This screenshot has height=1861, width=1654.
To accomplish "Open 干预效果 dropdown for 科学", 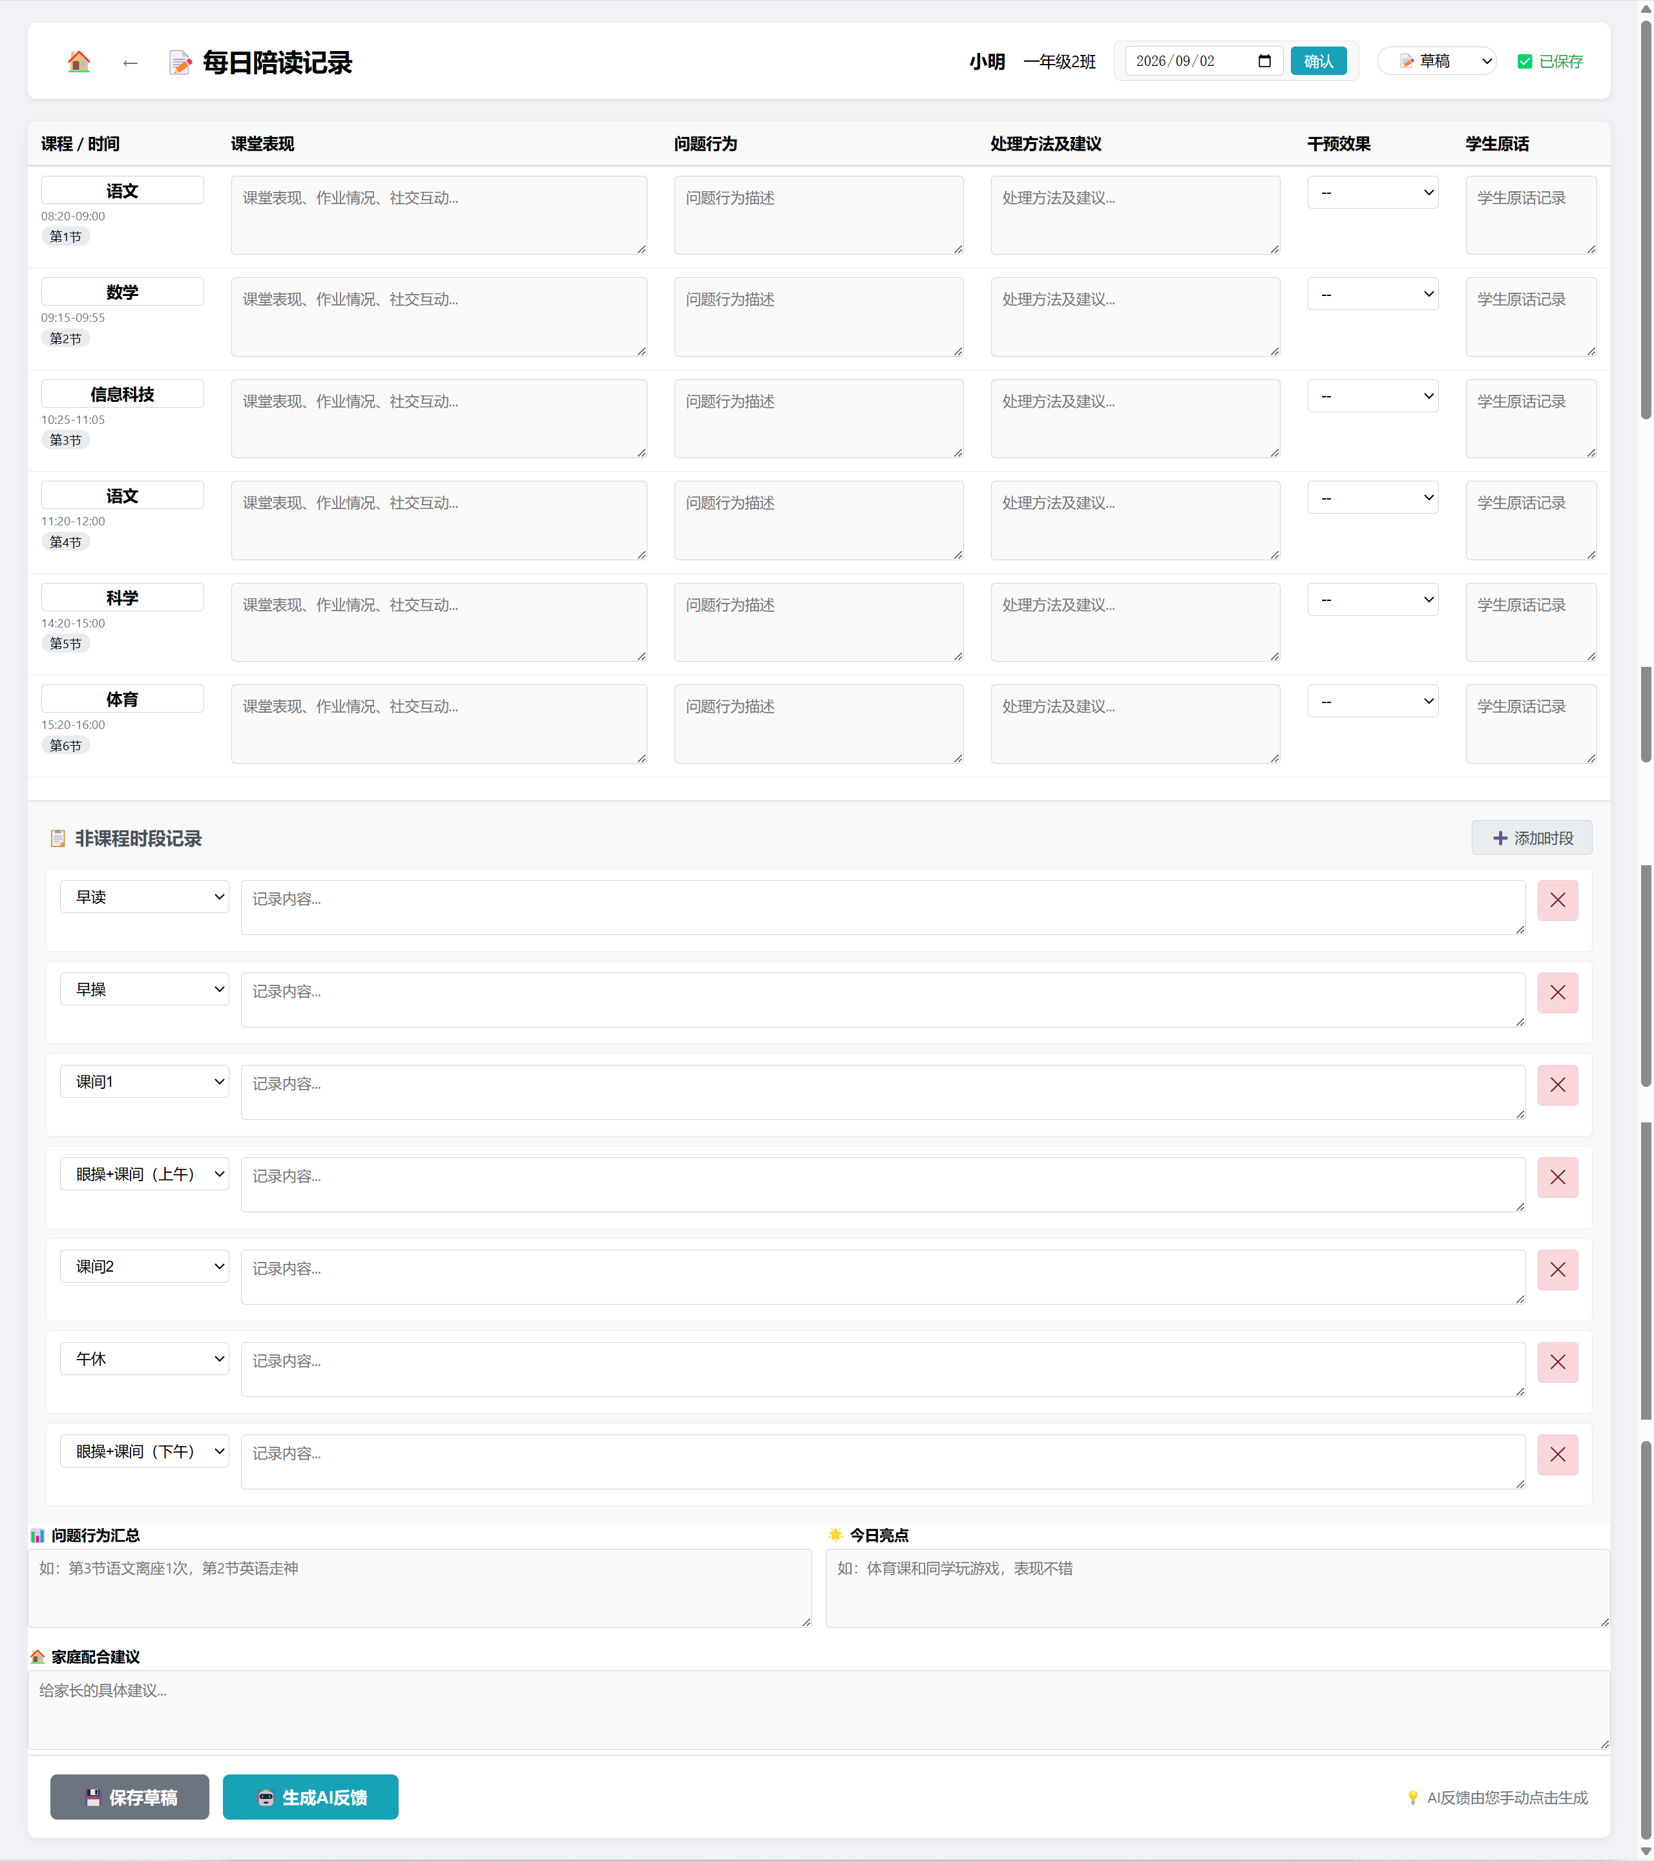I will (x=1372, y=599).
